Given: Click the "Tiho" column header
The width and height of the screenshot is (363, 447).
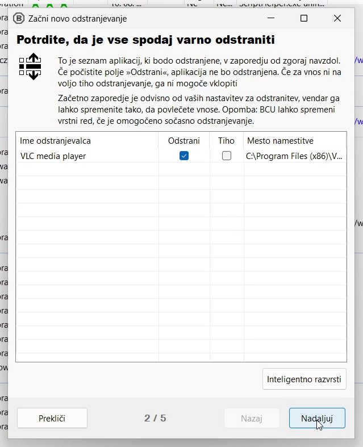Looking at the screenshot, I should (226, 141).
